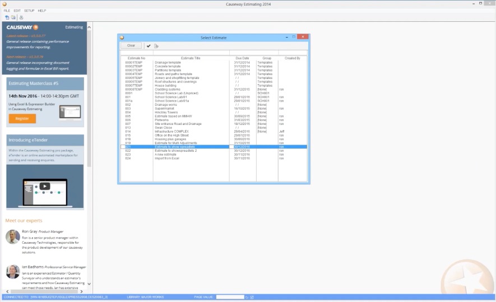Select the 'Joinery and shopfitting template' row
Viewport: 496px width, 302px height.
tap(214, 78)
